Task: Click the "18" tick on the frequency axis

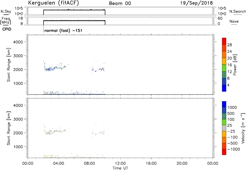Action: click(x=21, y=18)
